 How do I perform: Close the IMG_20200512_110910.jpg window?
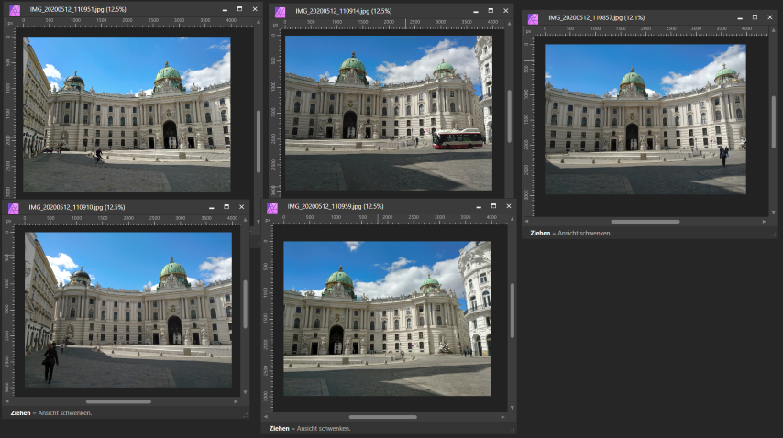[x=241, y=207]
